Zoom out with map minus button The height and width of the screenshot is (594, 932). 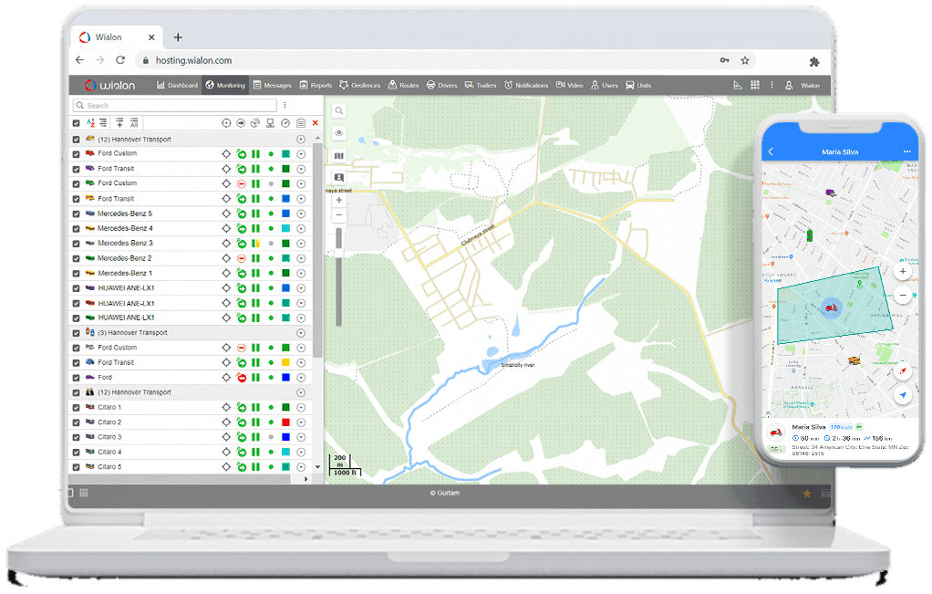click(x=339, y=214)
